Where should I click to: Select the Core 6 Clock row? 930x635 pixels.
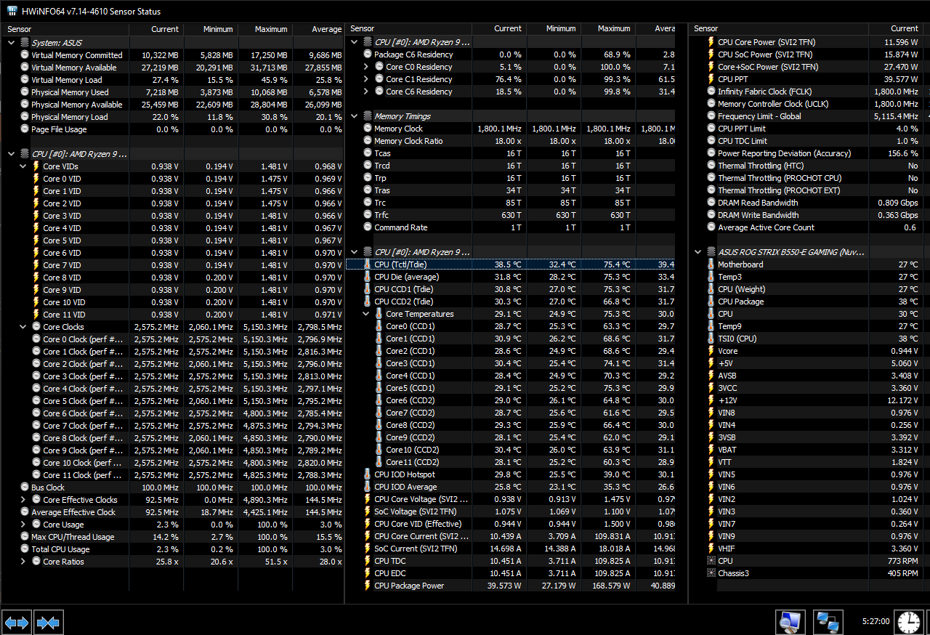tap(173, 413)
